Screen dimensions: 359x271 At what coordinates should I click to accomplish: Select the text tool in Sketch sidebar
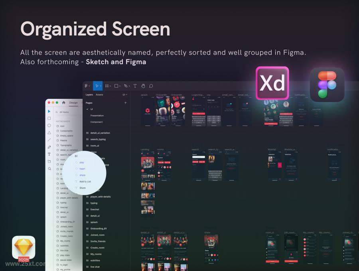coord(49,154)
